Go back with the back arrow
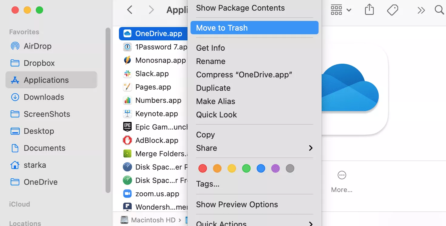This screenshot has height=226, width=446. click(130, 10)
